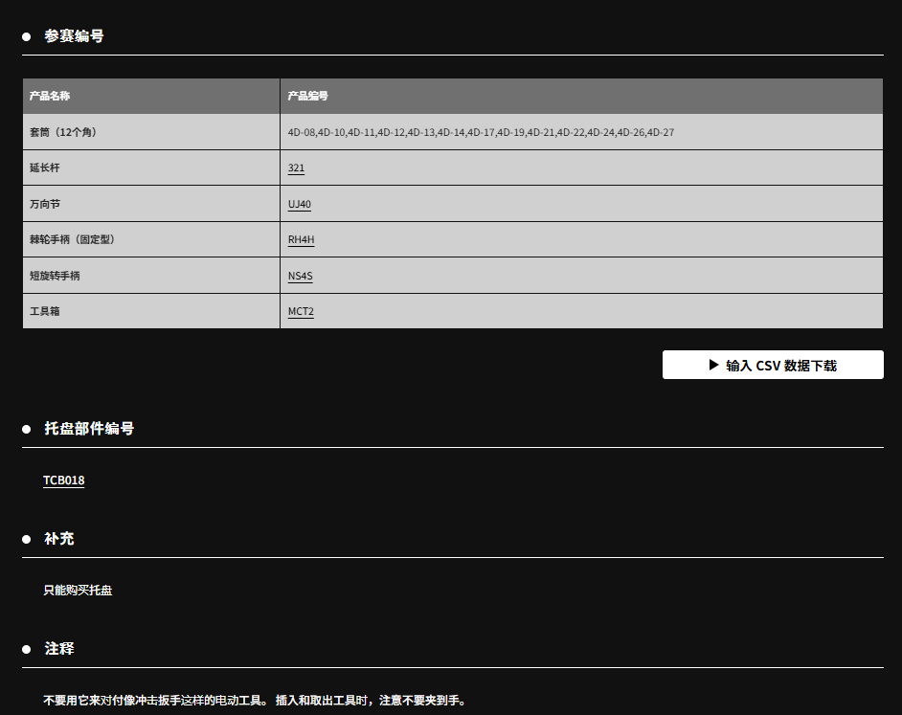This screenshot has width=902, height=715.
Task: Select the 棘轮手柄（固定型）row label
Action: (x=73, y=240)
